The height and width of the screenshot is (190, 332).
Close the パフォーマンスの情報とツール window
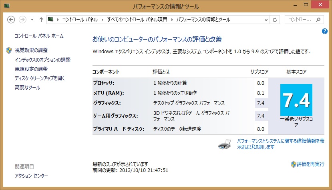pos(320,5)
